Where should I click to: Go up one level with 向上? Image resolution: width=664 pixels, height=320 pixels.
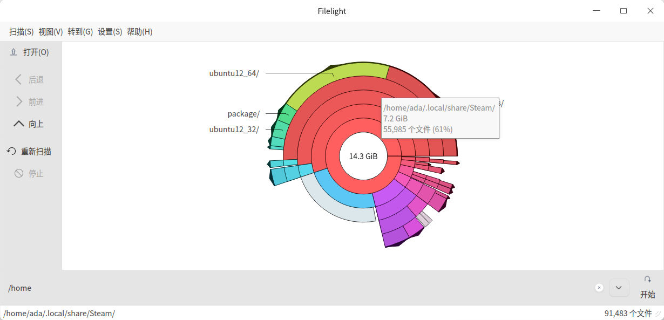click(30, 124)
